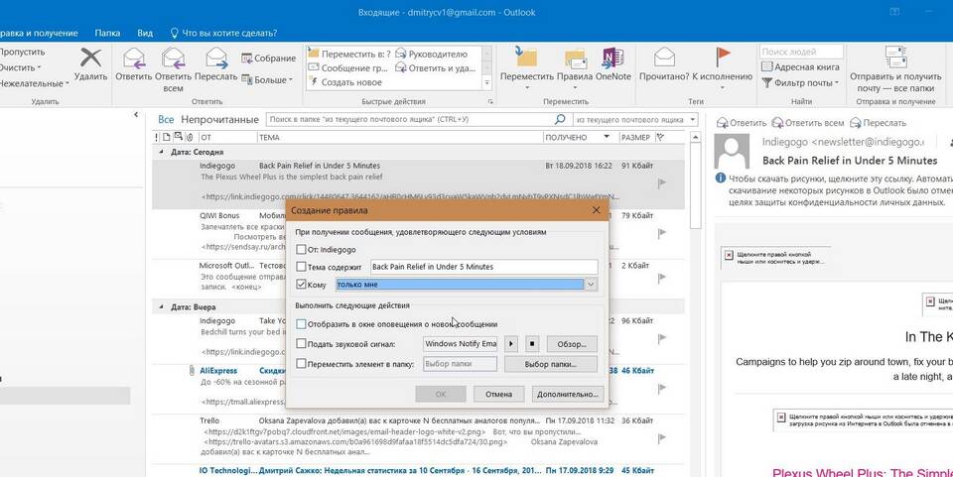Screen dimensions: 953x477
Task: Click the subject text field in dialog
Action: [482, 267]
